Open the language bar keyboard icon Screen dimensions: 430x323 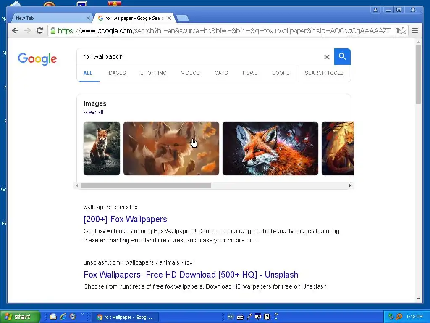pos(240,317)
